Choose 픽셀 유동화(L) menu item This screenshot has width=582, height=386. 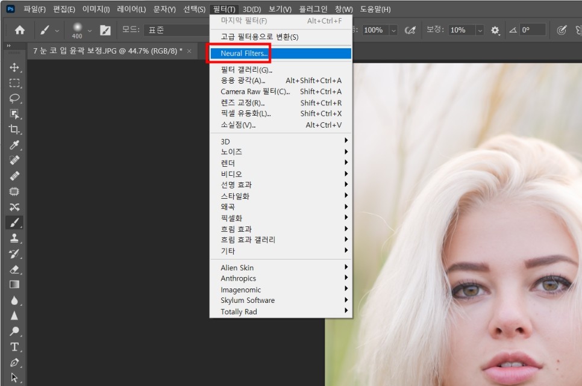(281, 114)
